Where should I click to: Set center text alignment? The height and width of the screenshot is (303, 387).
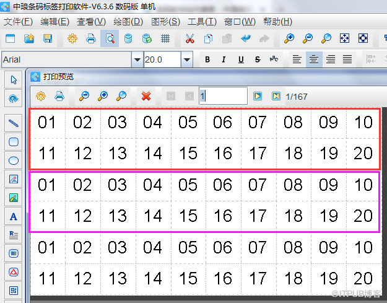tap(314, 59)
